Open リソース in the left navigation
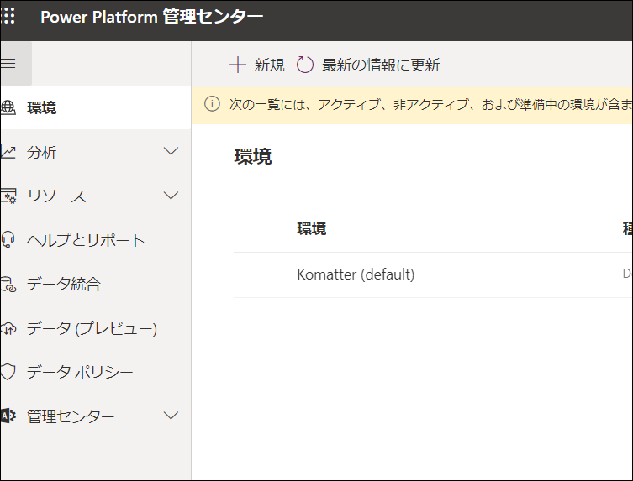 coord(96,196)
